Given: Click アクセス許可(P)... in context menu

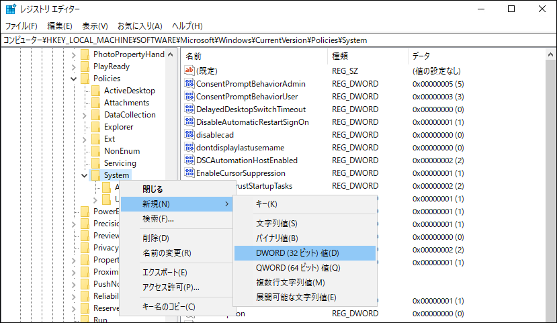Looking at the screenshot, I should tap(171, 287).
